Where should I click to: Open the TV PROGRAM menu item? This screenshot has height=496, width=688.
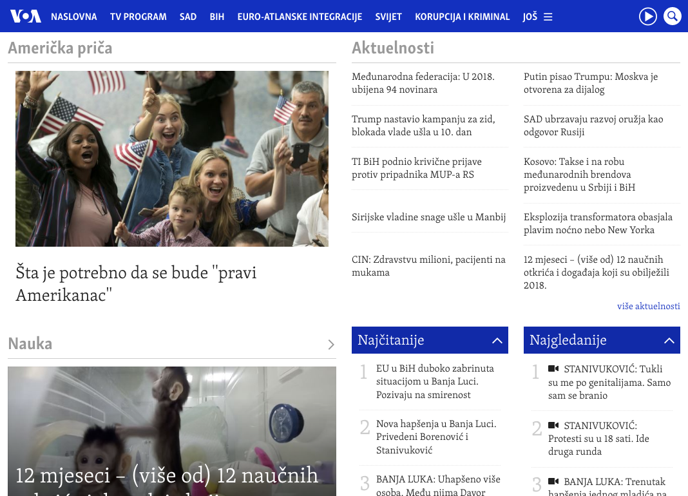138,17
